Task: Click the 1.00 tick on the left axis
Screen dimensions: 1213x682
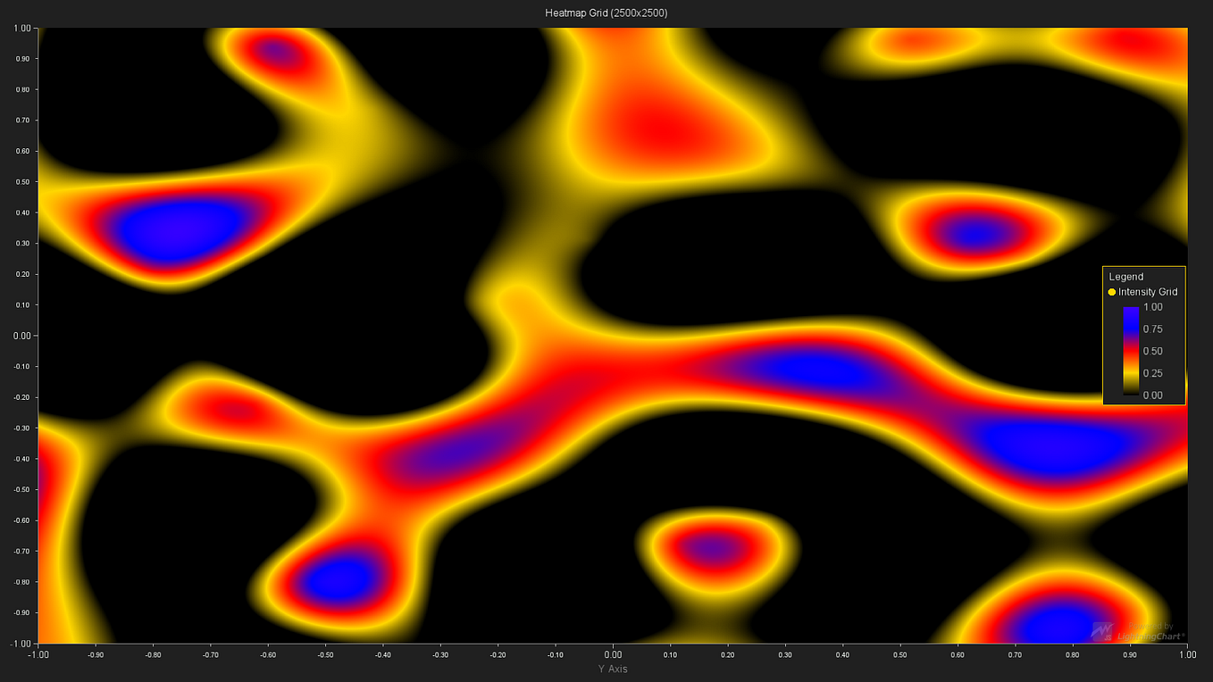Action: pos(21,28)
